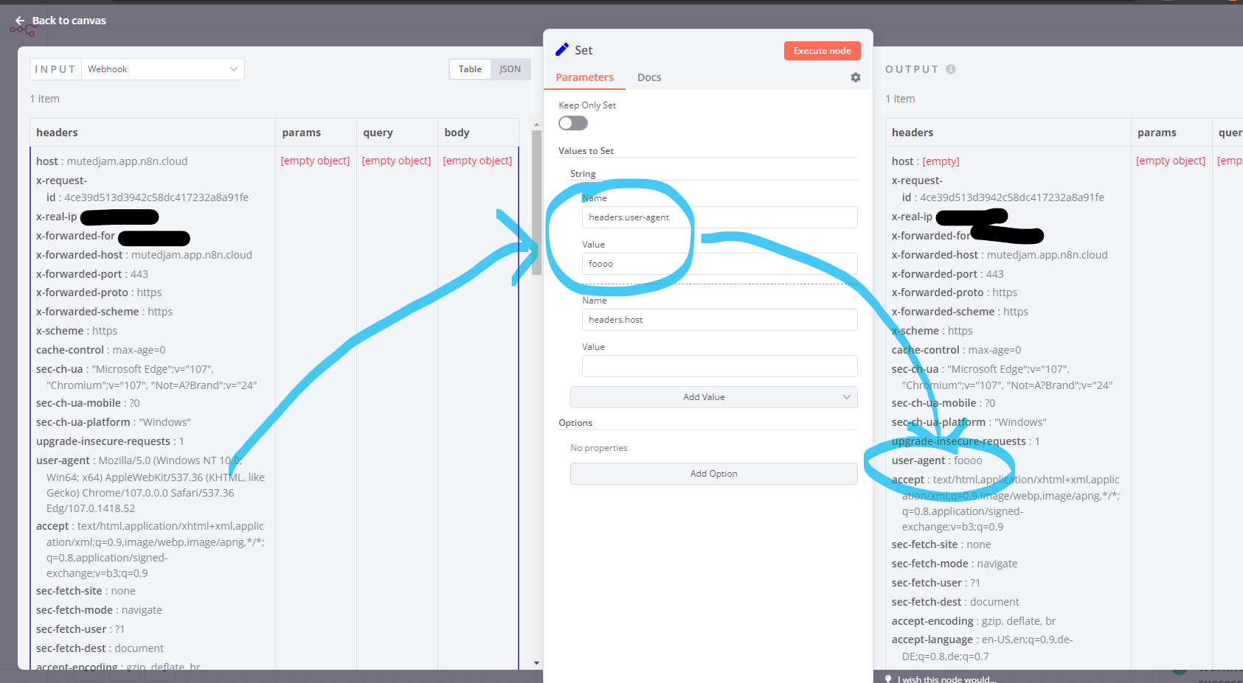Switch input display to JSON view

click(x=510, y=69)
